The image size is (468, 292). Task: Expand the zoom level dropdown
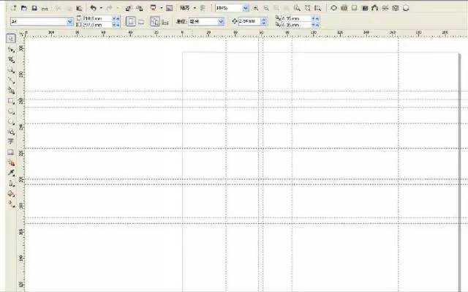[x=246, y=8]
